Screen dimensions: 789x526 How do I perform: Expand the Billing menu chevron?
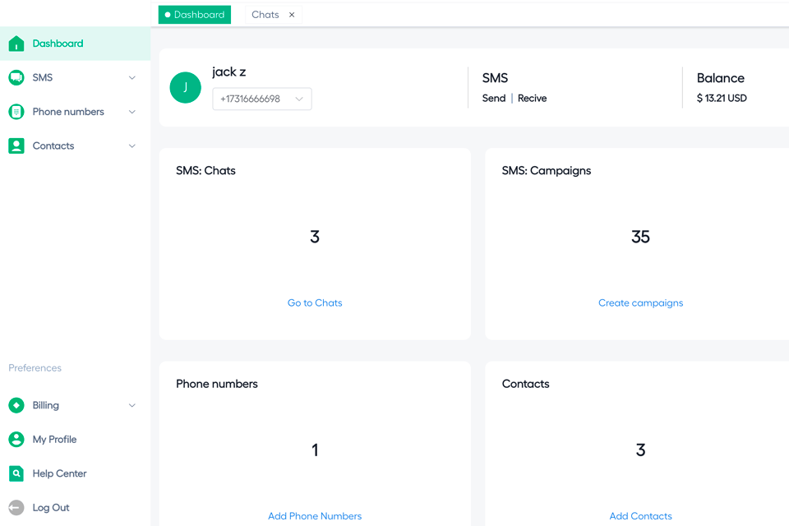point(131,405)
